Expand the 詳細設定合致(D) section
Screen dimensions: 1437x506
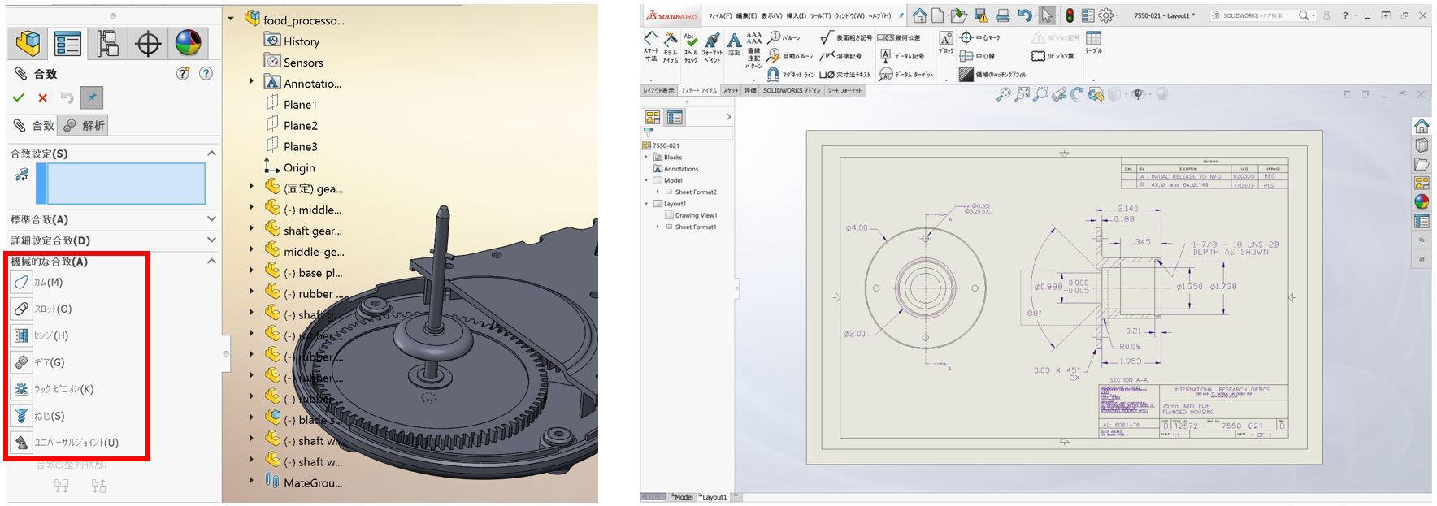(211, 240)
